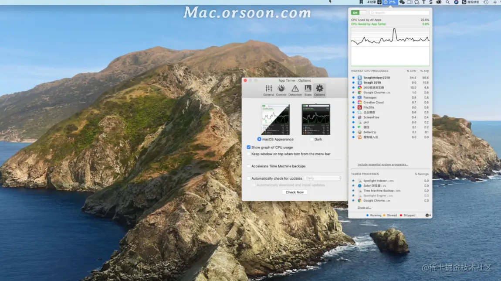Switch to the Detection tab

(295, 90)
